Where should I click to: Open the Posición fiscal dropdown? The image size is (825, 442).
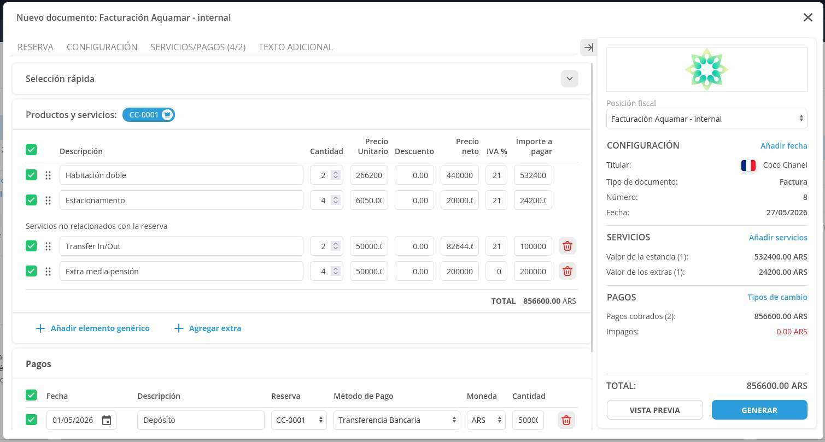click(706, 119)
